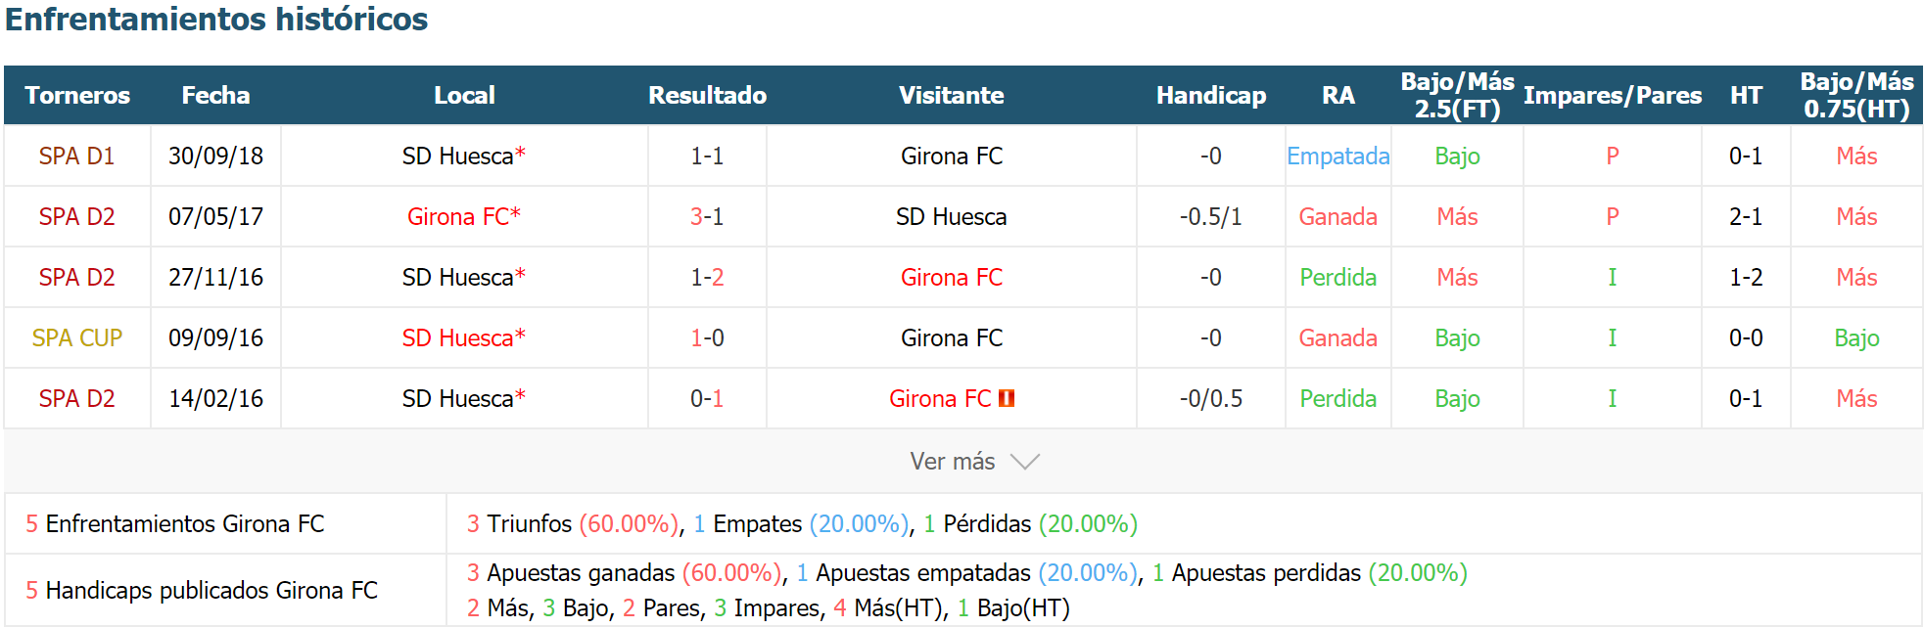Screen dimensions: 1924x628
Task: Click the green Bajo HT value
Action: pos(1857,337)
